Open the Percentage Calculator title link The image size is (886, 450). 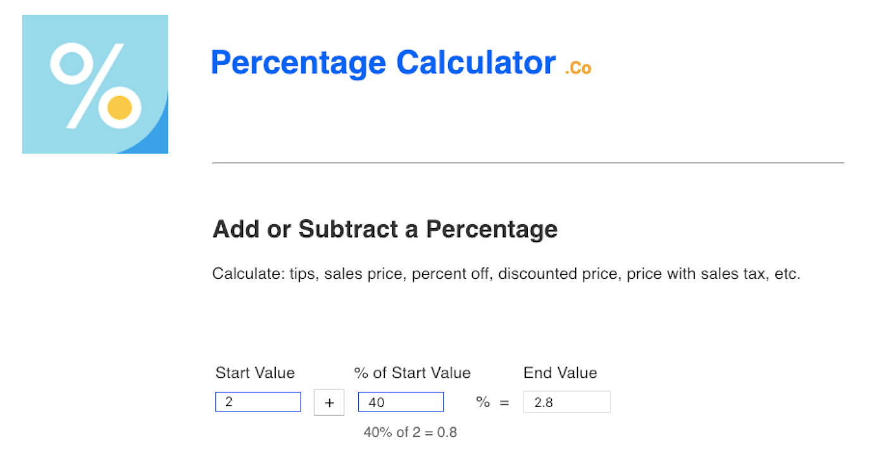click(384, 63)
